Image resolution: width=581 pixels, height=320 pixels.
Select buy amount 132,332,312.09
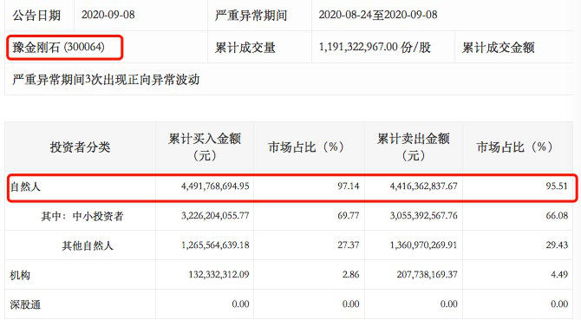click(x=219, y=275)
